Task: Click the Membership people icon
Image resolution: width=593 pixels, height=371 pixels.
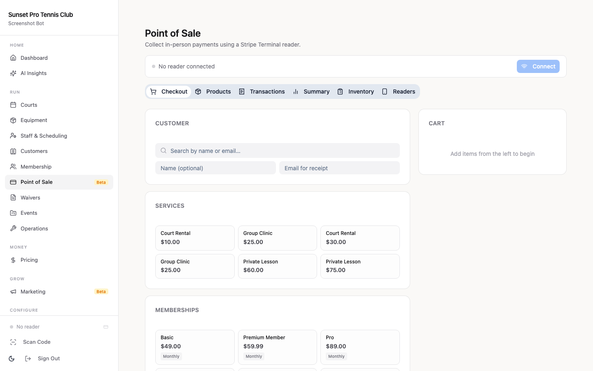Action: (13, 167)
